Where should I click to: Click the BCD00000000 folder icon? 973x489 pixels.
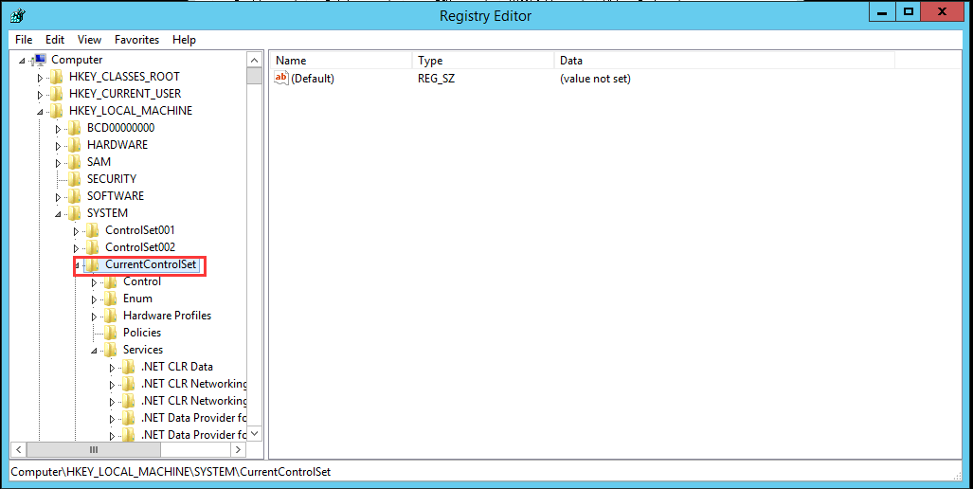click(x=75, y=128)
